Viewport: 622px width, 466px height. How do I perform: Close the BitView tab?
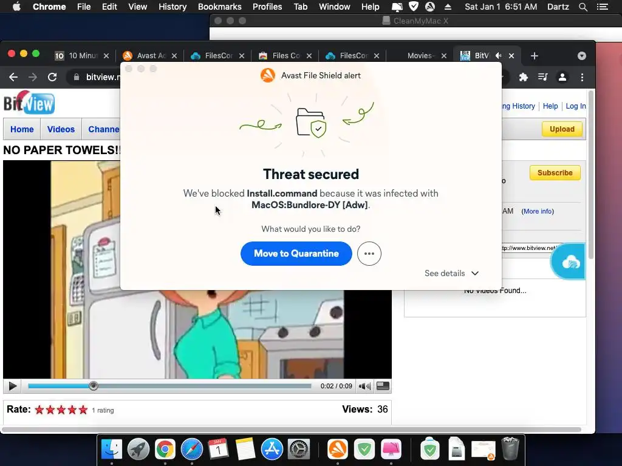(x=511, y=56)
